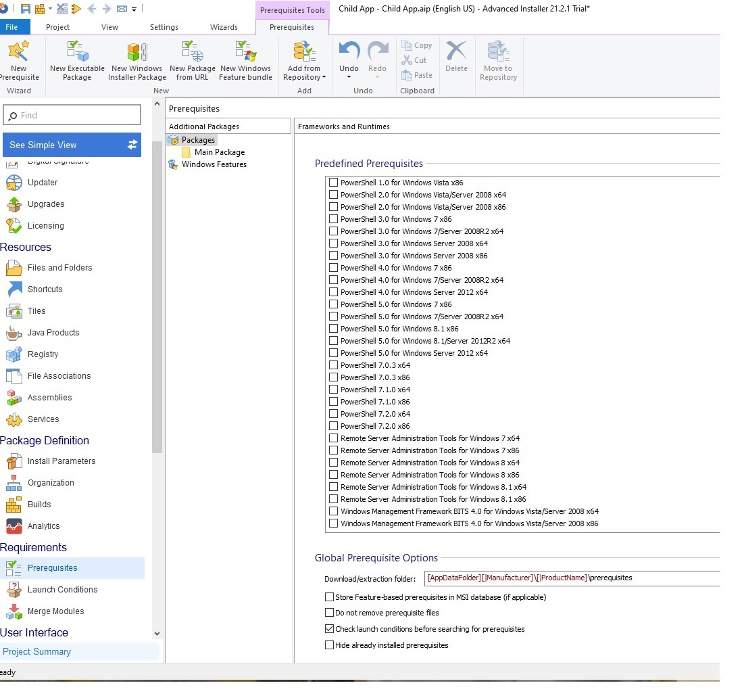Open the Java Products page
Screen dimensions: 744x700
53,333
